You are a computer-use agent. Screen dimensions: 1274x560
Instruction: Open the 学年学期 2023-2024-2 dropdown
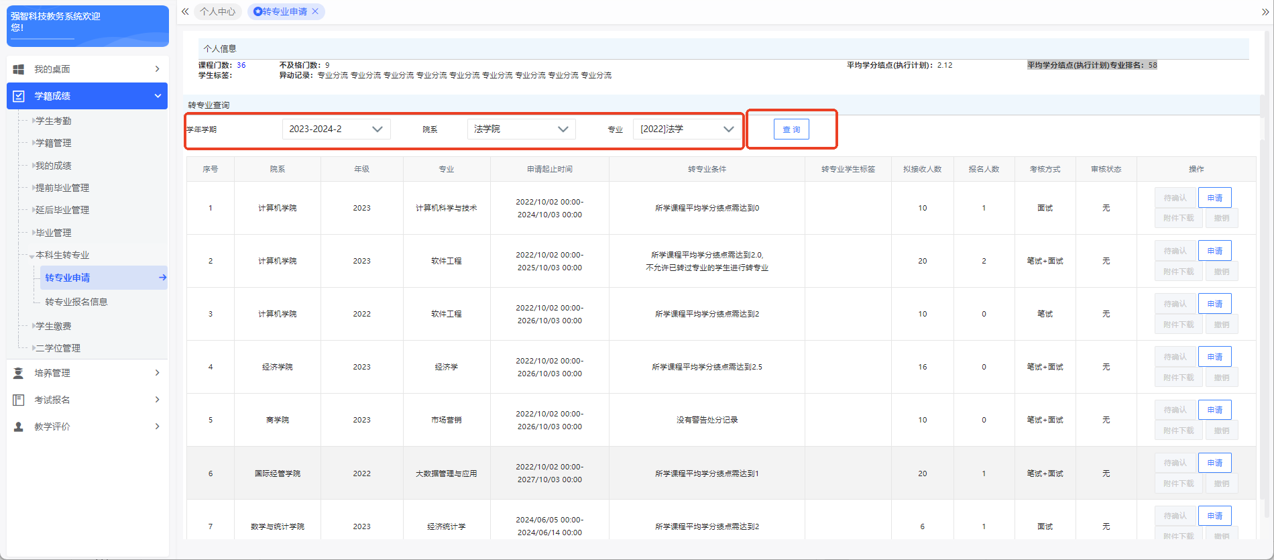point(336,129)
